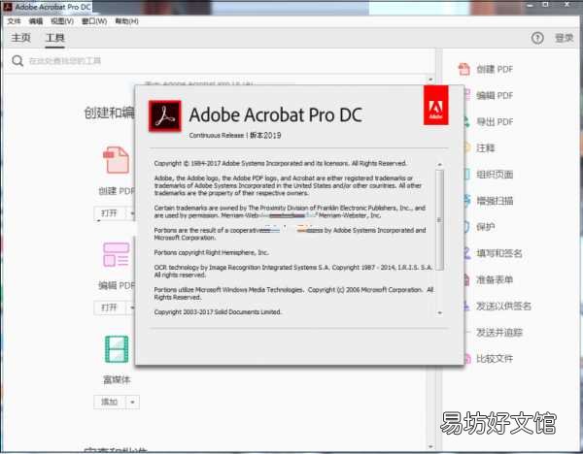Switch to the 主页 tab
The width and height of the screenshot is (583, 454).
coord(20,38)
